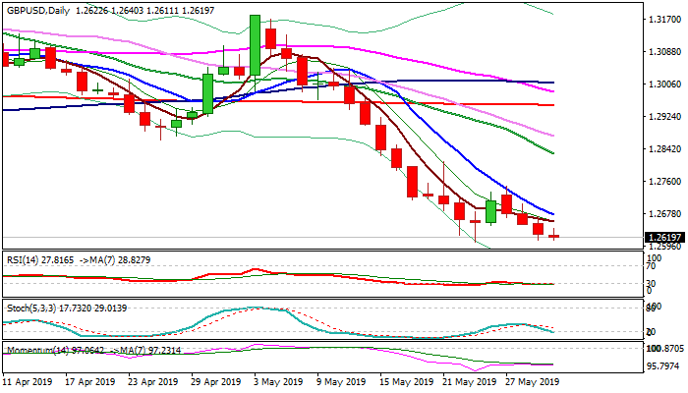
Task: Click the 27 May 2019 date label
Action: [530, 381]
